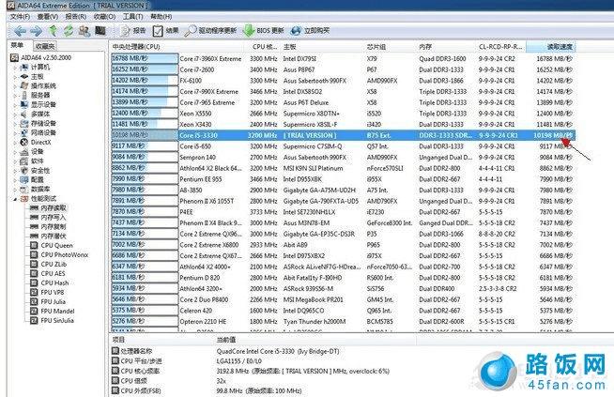Sort by 读取速度 read speed column header
Image resolution: width=614 pixels, height=397 pixels.
[551, 47]
